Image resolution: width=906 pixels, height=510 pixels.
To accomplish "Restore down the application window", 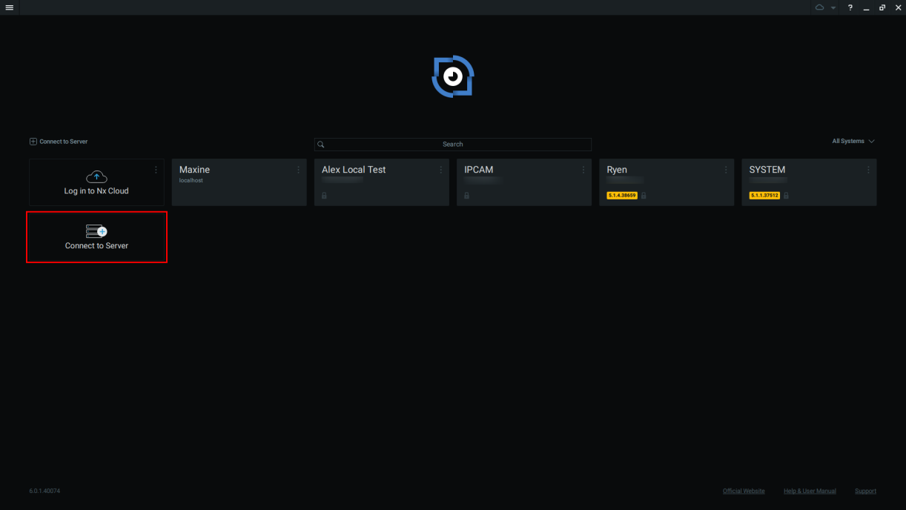I will [882, 7].
